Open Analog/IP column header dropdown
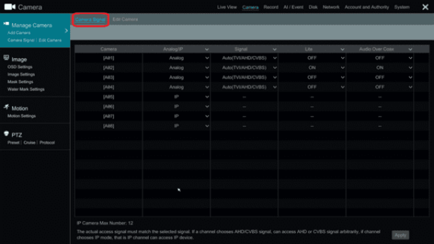This screenshot has width=434, height=244. (x=207, y=49)
